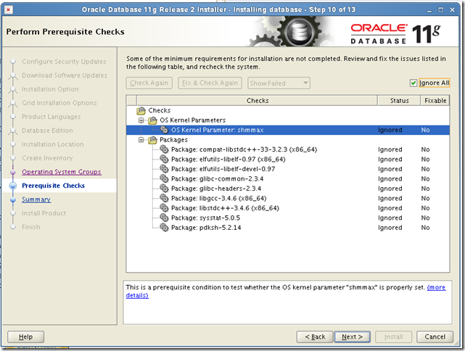
Task: Click the Configure Security Updates step
Action: (64, 62)
